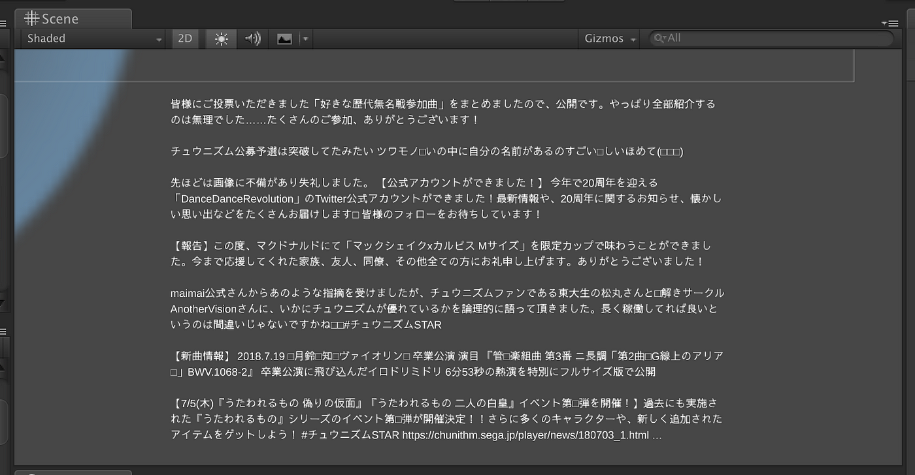The height and width of the screenshot is (475, 915).
Task: Switch to the Scene tab
Action: coord(72,18)
